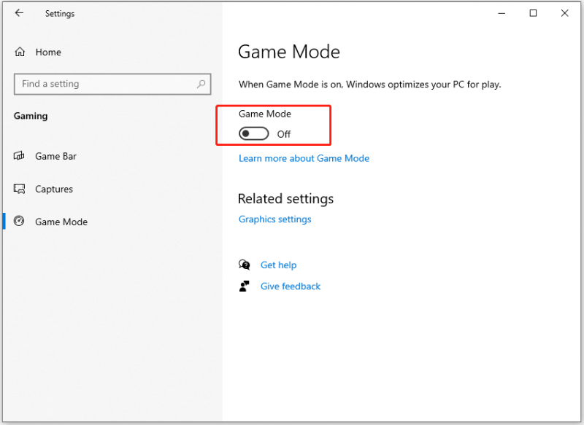This screenshot has height=425, width=584.
Task: Click the Game Mode sidebar icon
Action: [19, 221]
